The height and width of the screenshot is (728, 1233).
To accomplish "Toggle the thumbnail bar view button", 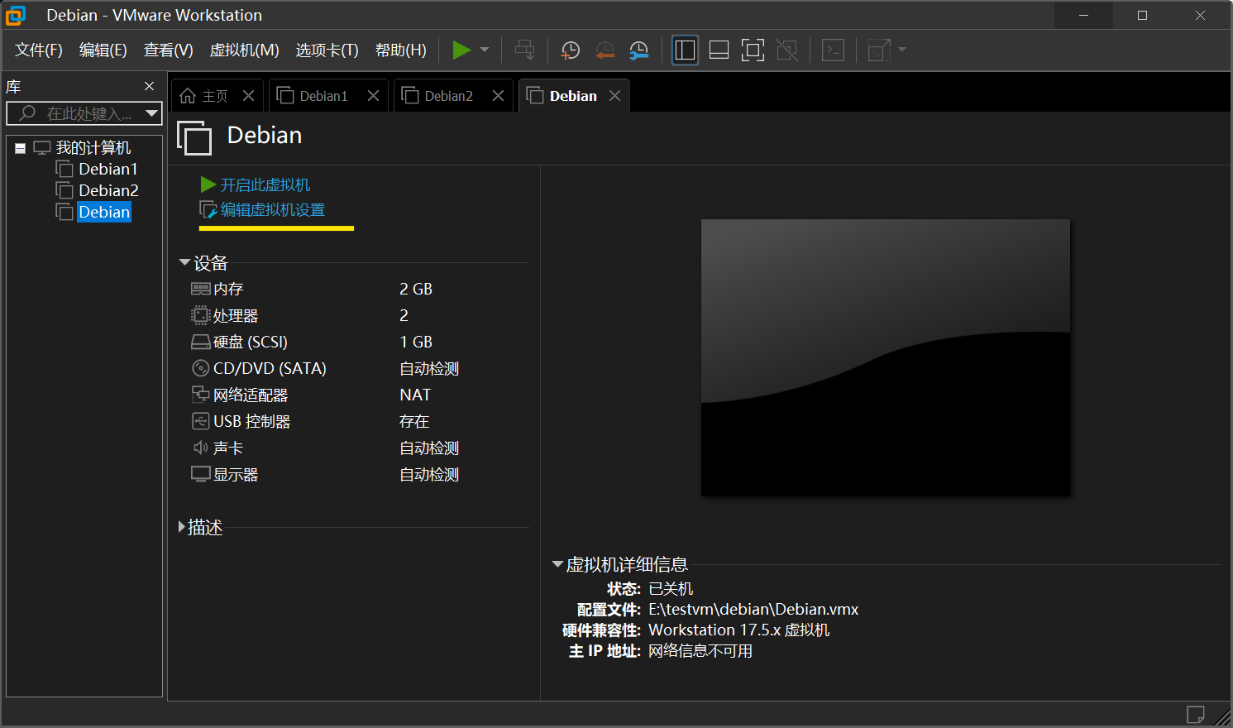I will (719, 50).
